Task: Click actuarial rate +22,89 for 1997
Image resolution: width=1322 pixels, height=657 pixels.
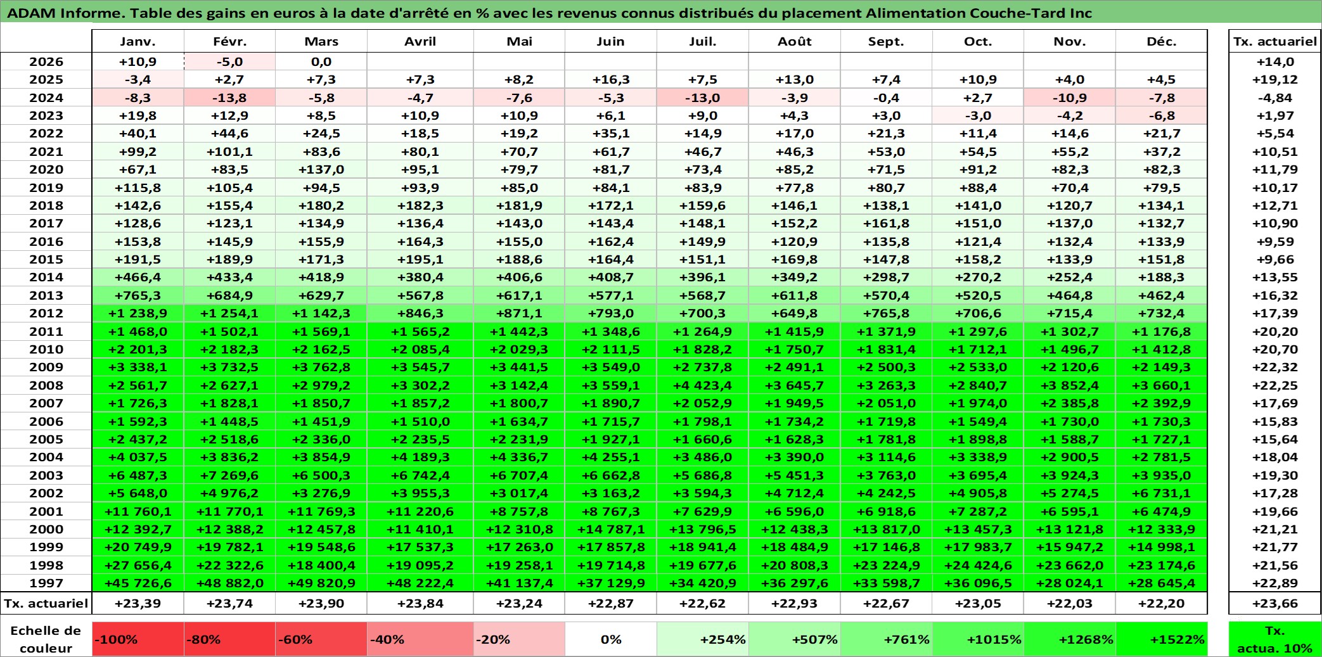Action: coord(1275,583)
